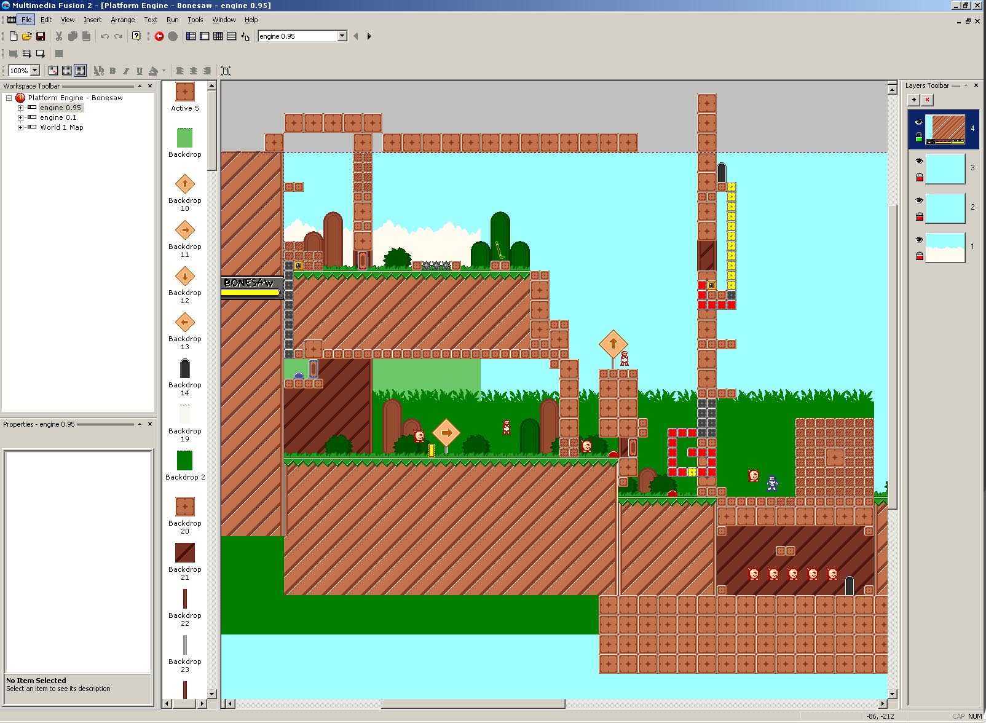
Task: Copy the selected object
Action: (x=73, y=36)
